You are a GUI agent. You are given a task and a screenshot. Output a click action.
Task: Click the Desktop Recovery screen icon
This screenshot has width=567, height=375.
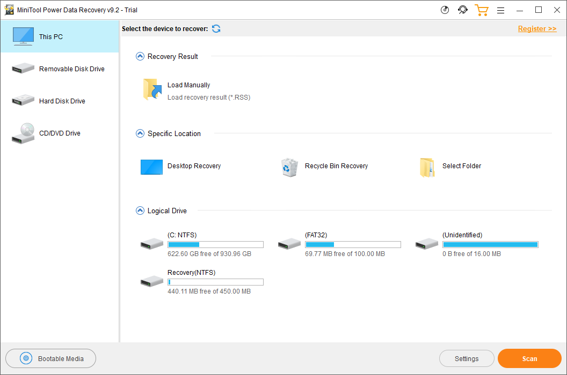tap(151, 167)
